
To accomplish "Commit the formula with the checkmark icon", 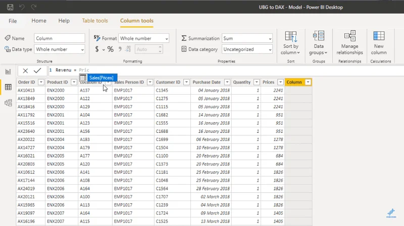I will (x=37, y=70).
